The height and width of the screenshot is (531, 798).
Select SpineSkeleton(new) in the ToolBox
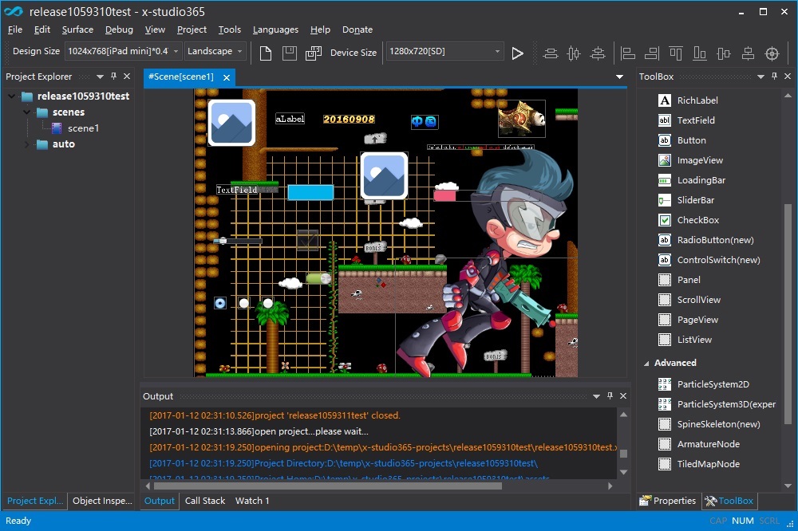(718, 423)
